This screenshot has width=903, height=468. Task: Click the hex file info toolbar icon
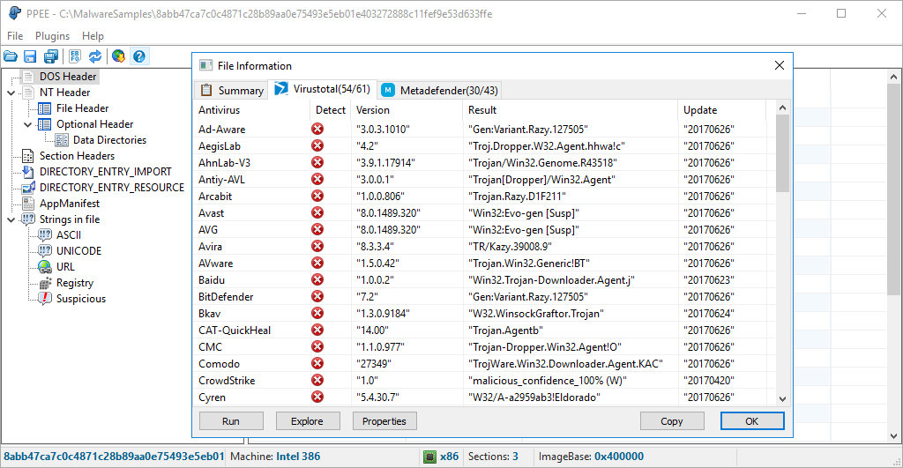75,56
